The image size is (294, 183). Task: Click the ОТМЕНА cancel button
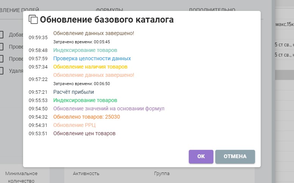pyautogui.click(x=235, y=157)
